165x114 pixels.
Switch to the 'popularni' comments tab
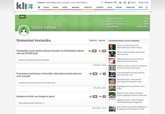click(93, 41)
